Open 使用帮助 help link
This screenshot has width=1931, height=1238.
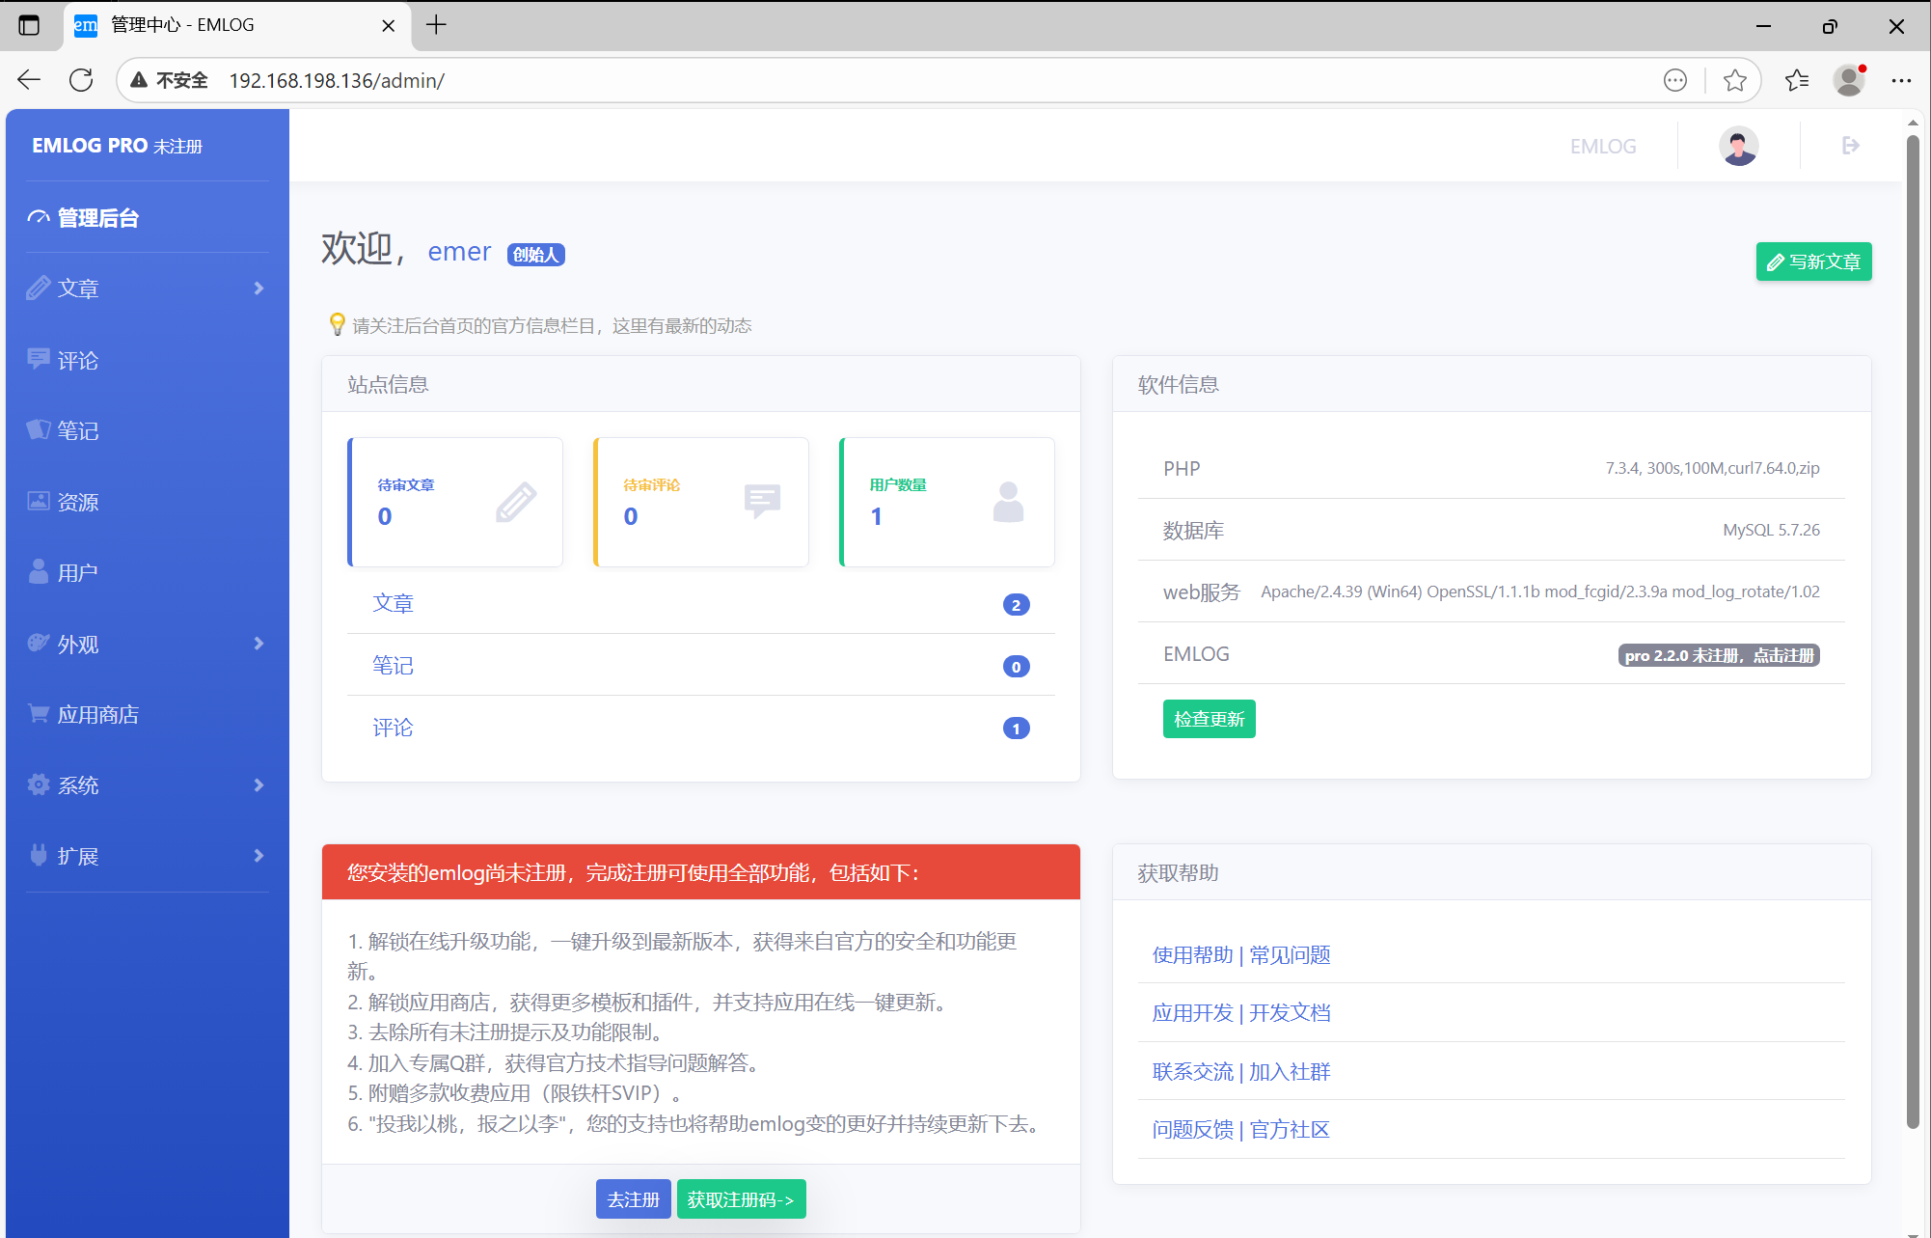click(x=1192, y=954)
